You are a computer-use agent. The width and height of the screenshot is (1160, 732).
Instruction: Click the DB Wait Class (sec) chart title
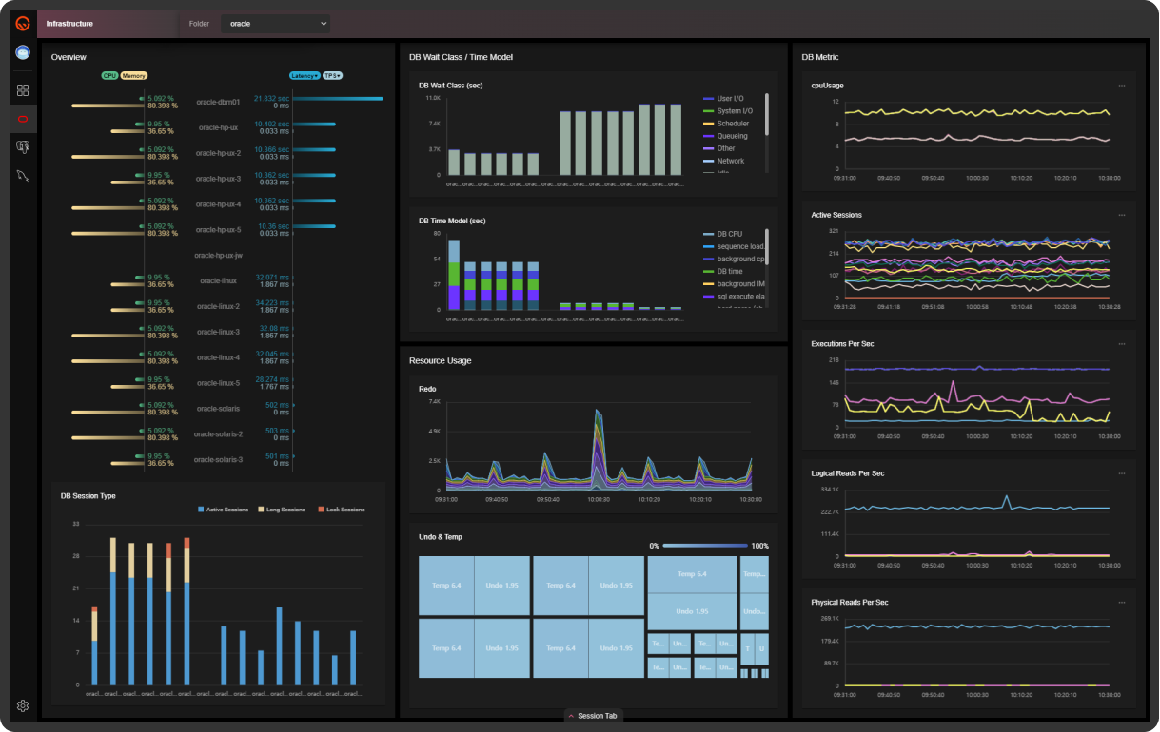[x=451, y=86]
